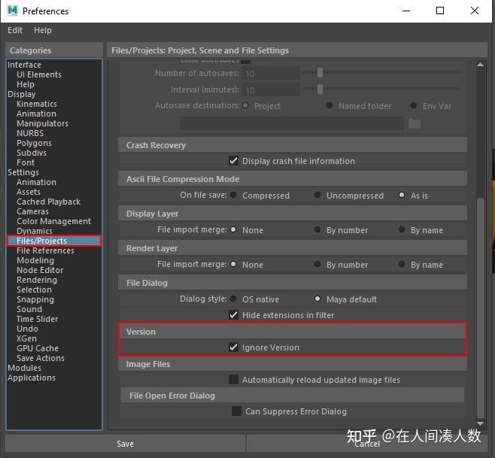Choose Maya default dialog style
495x458 pixels.
click(317, 299)
